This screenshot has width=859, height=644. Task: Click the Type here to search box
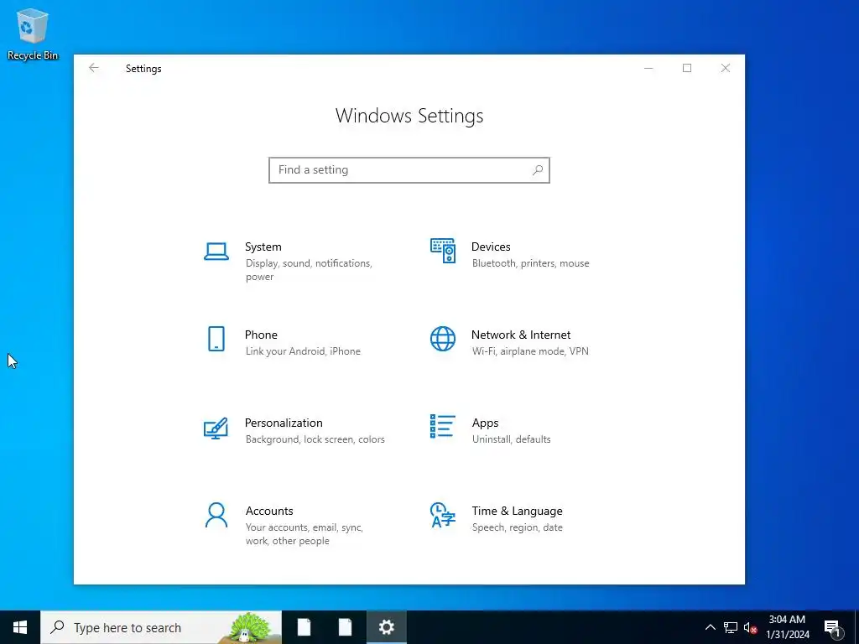[161, 627]
